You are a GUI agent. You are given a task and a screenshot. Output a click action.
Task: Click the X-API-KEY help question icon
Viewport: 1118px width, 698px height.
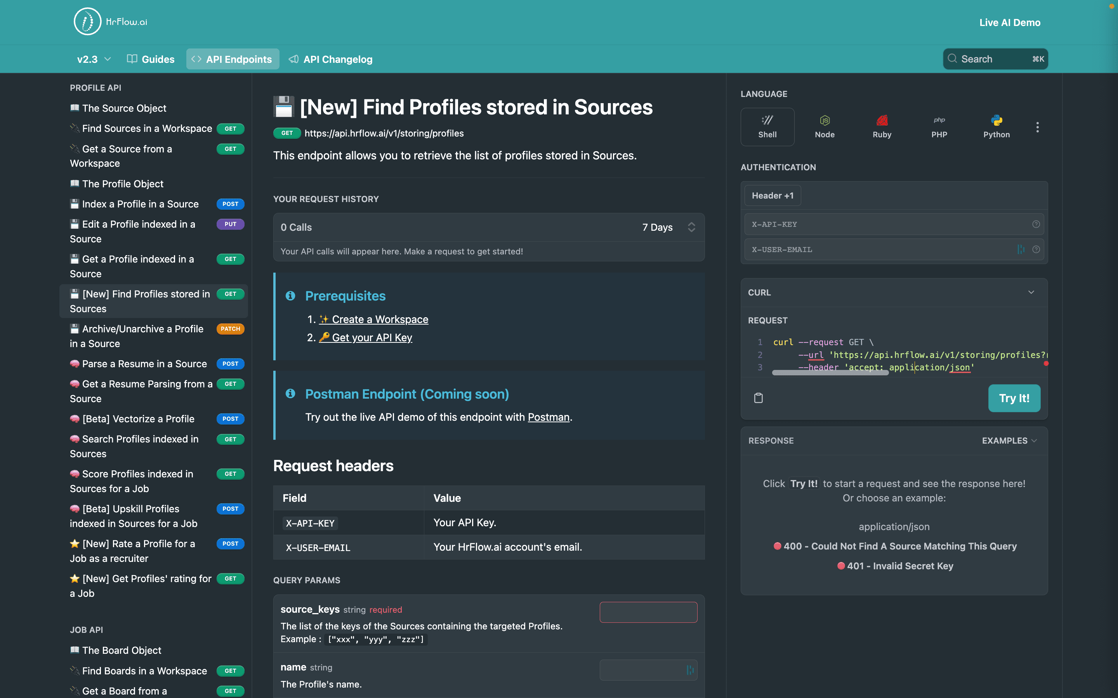click(x=1036, y=225)
